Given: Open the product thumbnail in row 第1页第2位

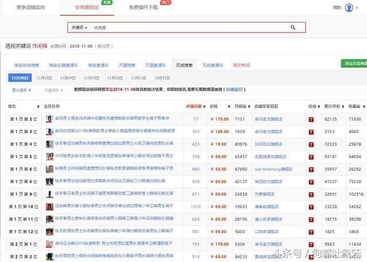Looking at the screenshot, I should pos(49,119).
